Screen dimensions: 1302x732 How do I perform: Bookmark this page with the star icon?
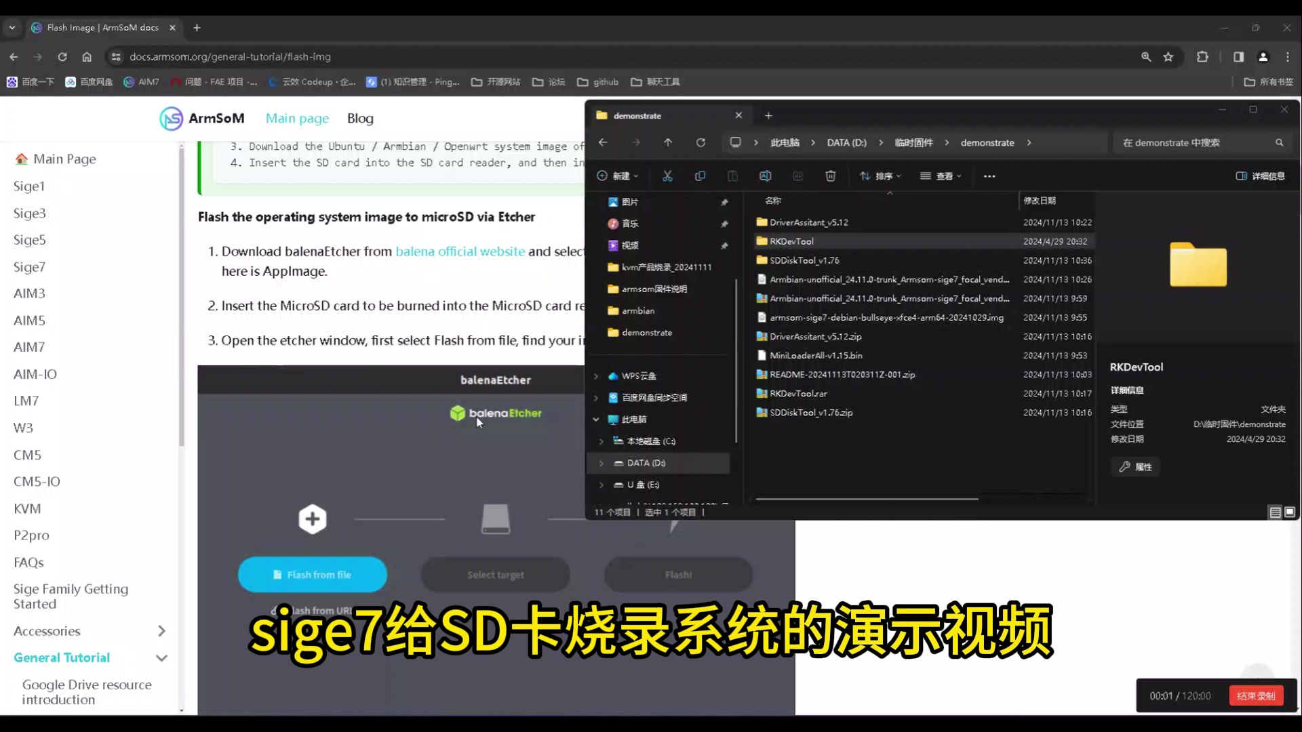point(1168,57)
